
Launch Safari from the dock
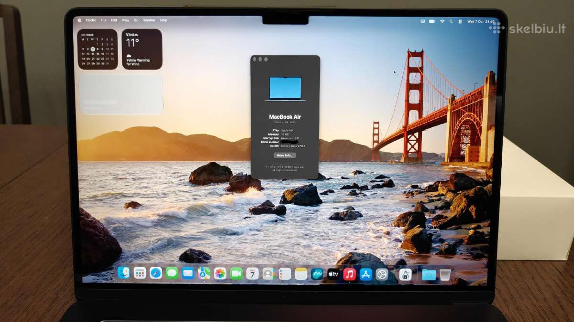(x=156, y=273)
